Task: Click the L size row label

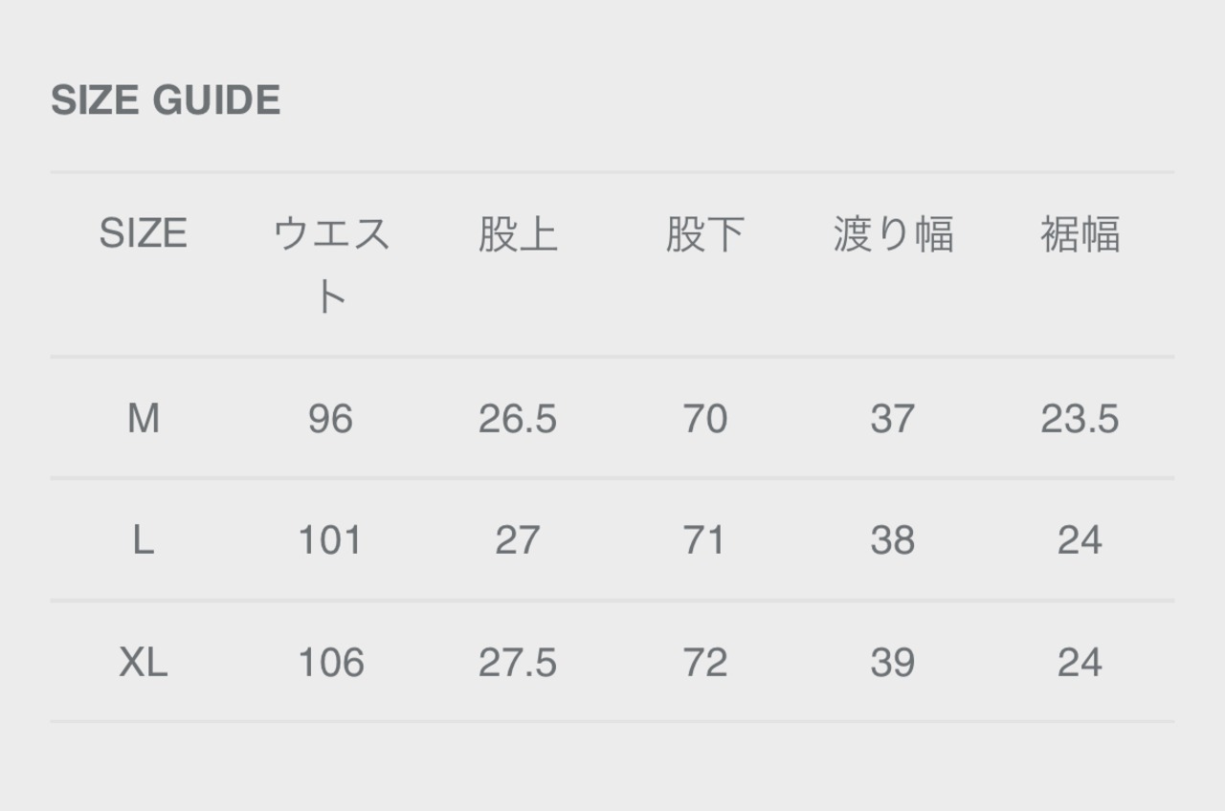Action: click(x=144, y=540)
